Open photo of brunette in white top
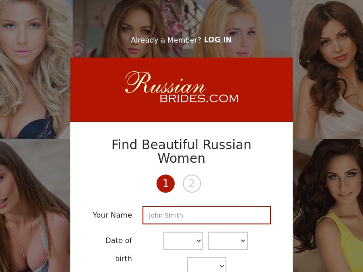 point(328,69)
